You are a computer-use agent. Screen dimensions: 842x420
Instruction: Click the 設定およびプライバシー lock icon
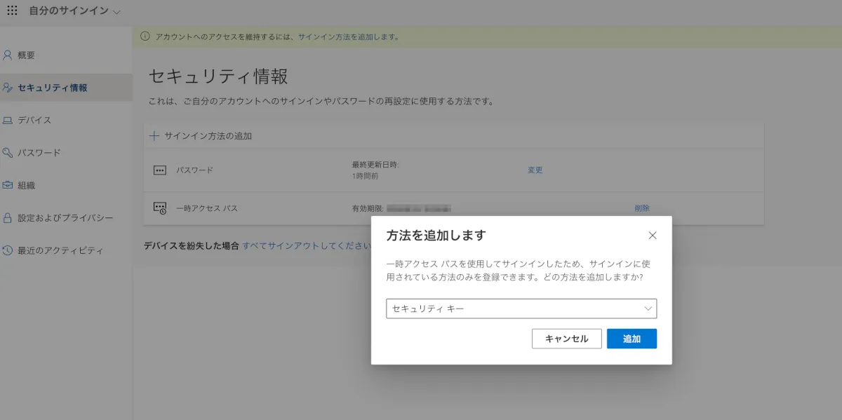coord(8,217)
